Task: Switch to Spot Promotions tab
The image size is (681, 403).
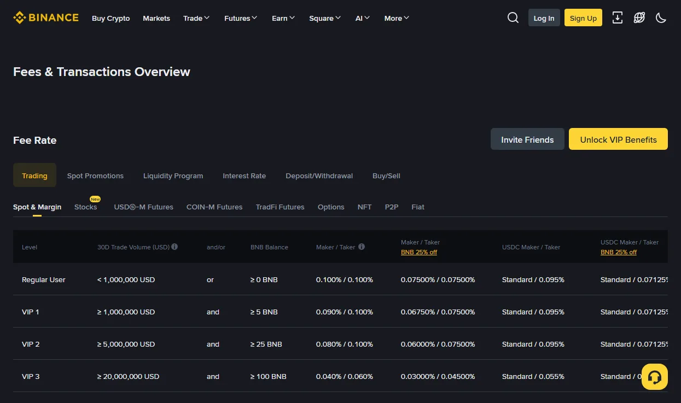Action: tap(95, 176)
